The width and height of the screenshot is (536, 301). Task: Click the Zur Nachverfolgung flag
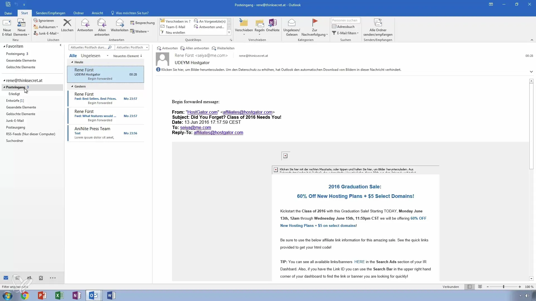315,23
